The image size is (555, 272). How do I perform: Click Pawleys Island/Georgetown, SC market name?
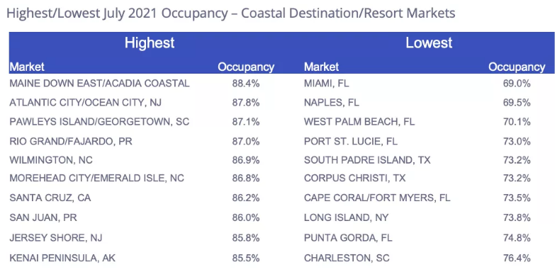pyautogui.click(x=99, y=122)
